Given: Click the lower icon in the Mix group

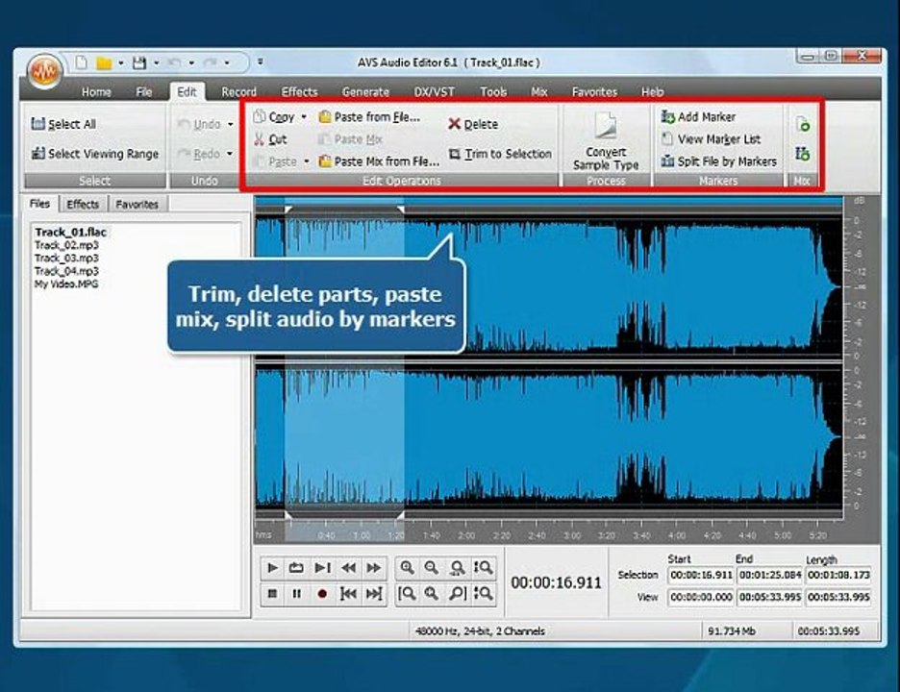Looking at the screenshot, I should (x=803, y=154).
